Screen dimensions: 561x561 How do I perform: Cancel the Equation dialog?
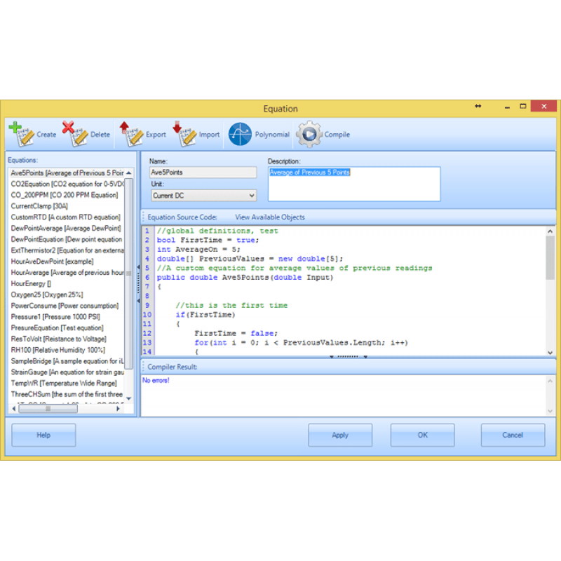pyautogui.click(x=513, y=435)
